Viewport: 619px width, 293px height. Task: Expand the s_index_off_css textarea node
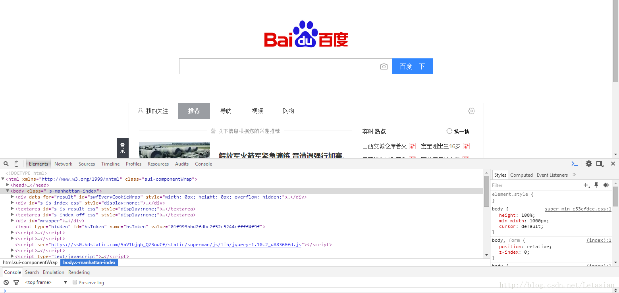[12, 215]
